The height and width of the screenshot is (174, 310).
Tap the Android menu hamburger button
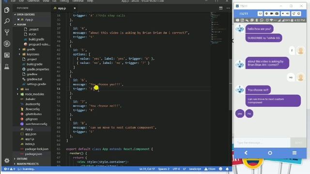coord(294,153)
